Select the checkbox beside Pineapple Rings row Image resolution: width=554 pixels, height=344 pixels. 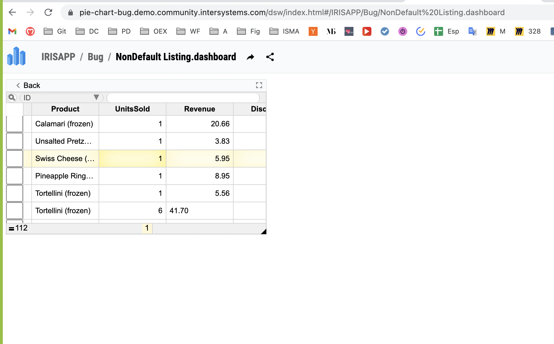pyautogui.click(x=14, y=176)
